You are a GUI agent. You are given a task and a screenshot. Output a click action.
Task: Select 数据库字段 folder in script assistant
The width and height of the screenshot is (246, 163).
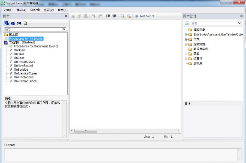201,49
